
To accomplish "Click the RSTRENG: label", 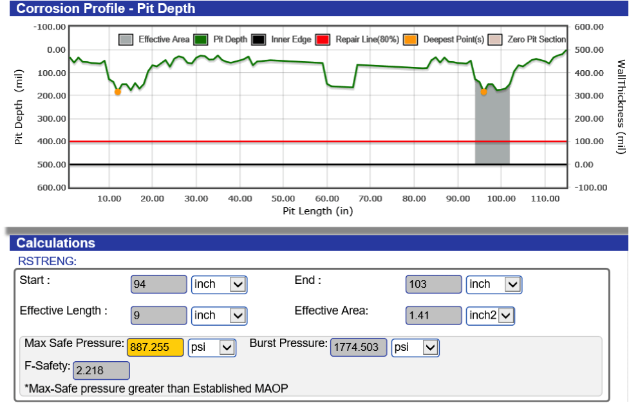I will pyautogui.click(x=48, y=261).
